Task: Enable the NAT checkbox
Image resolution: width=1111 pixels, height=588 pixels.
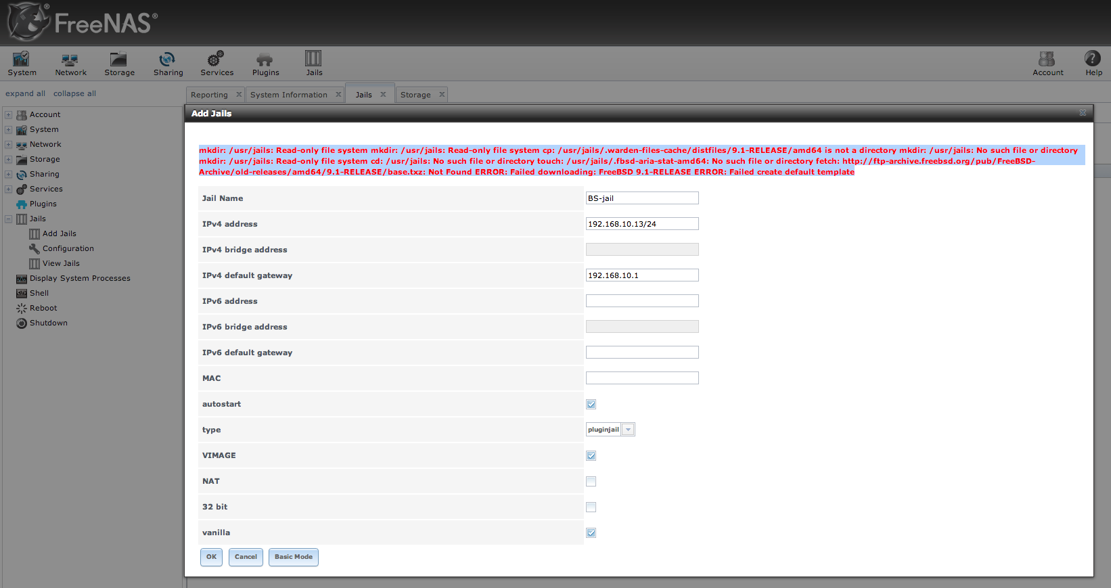Action: click(591, 482)
